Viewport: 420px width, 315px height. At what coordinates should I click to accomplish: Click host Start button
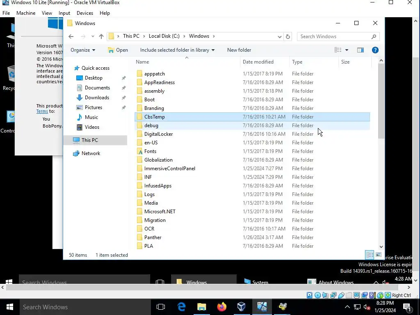pyautogui.click(x=10, y=307)
